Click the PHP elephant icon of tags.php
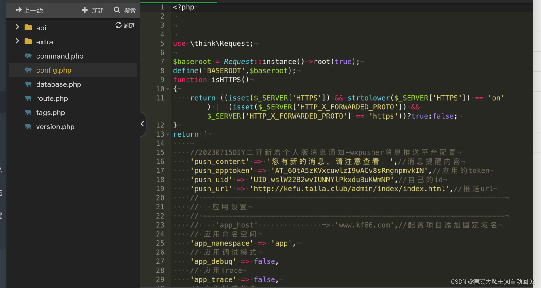 [28, 112]
